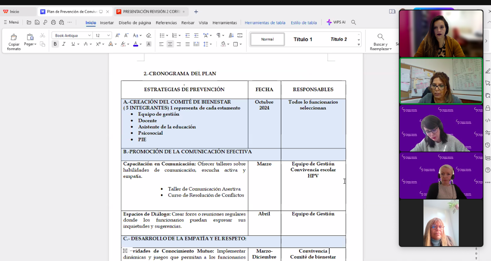The image size is (491, 261).
Task: Click the Pegar clipboard icon
Action: pyautogui.click(x=30, y=37)
